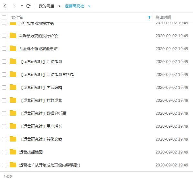Select the 【运营研究社】用户增长 folder name
Screen dimensions: 193x180
[41, 126]
